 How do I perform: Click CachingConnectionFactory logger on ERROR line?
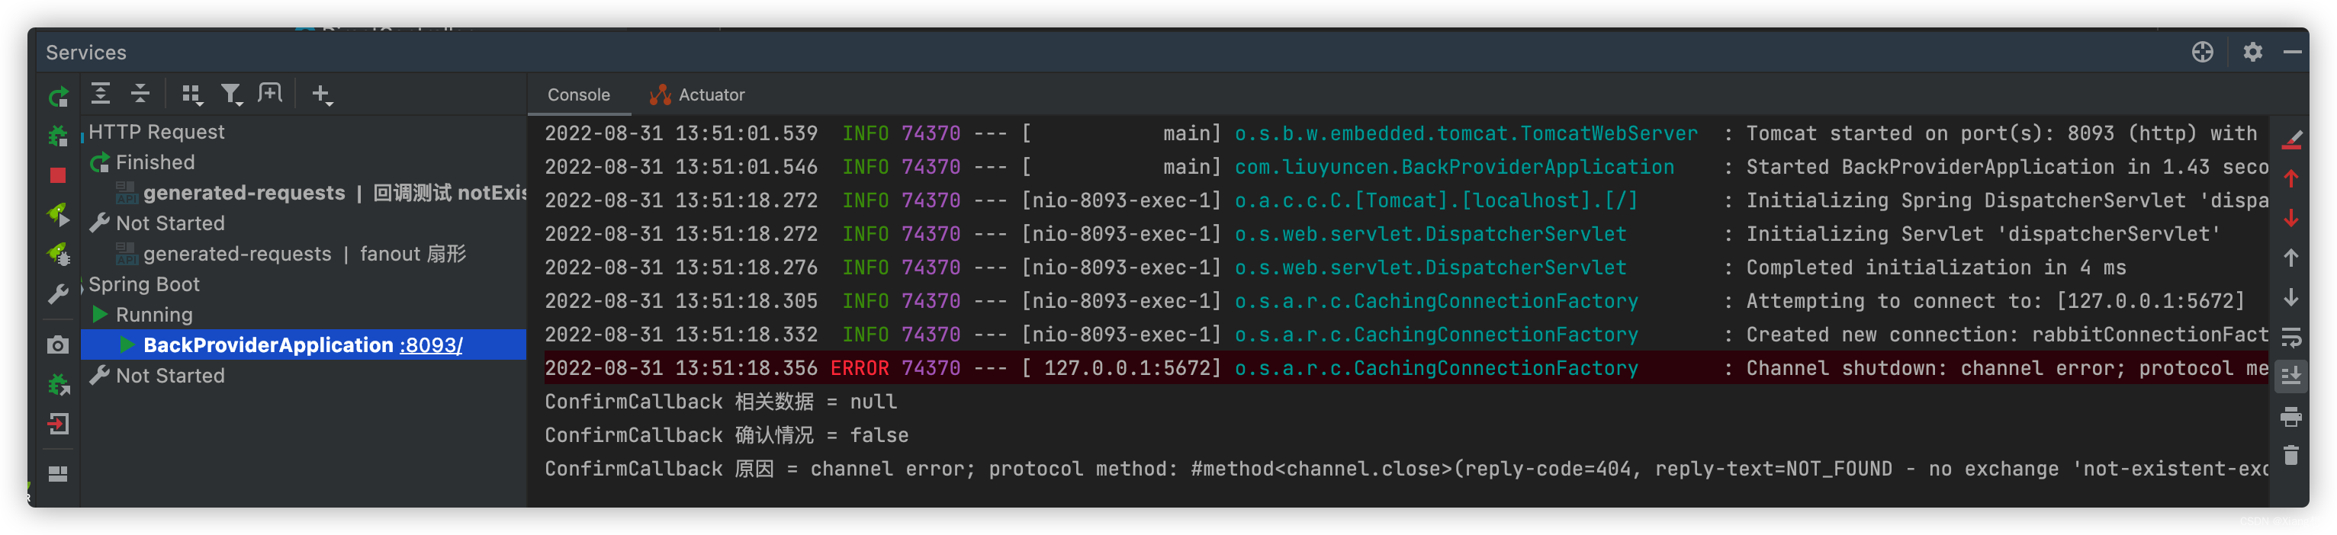(1435, 369)
